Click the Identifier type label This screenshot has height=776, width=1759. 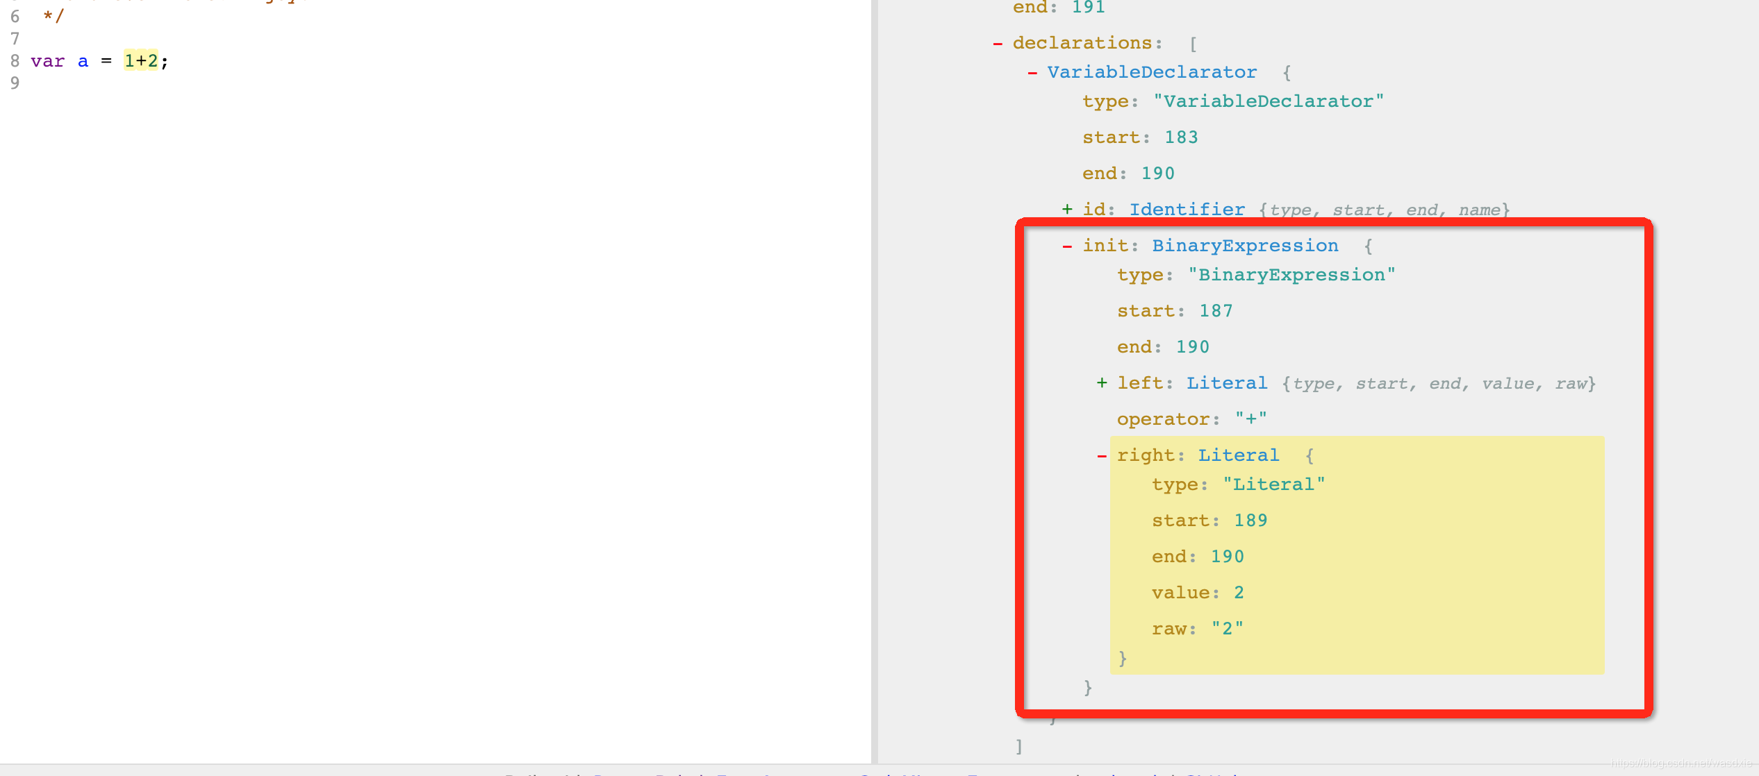(1187, 210)
